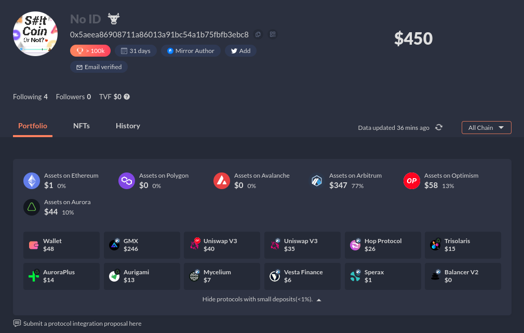Click the bull badge next to No ID
The image size is (524, 333).
pyautogui.click(x=114, y=19)
